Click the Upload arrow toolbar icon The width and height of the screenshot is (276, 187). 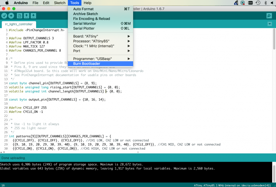[11, 16]
